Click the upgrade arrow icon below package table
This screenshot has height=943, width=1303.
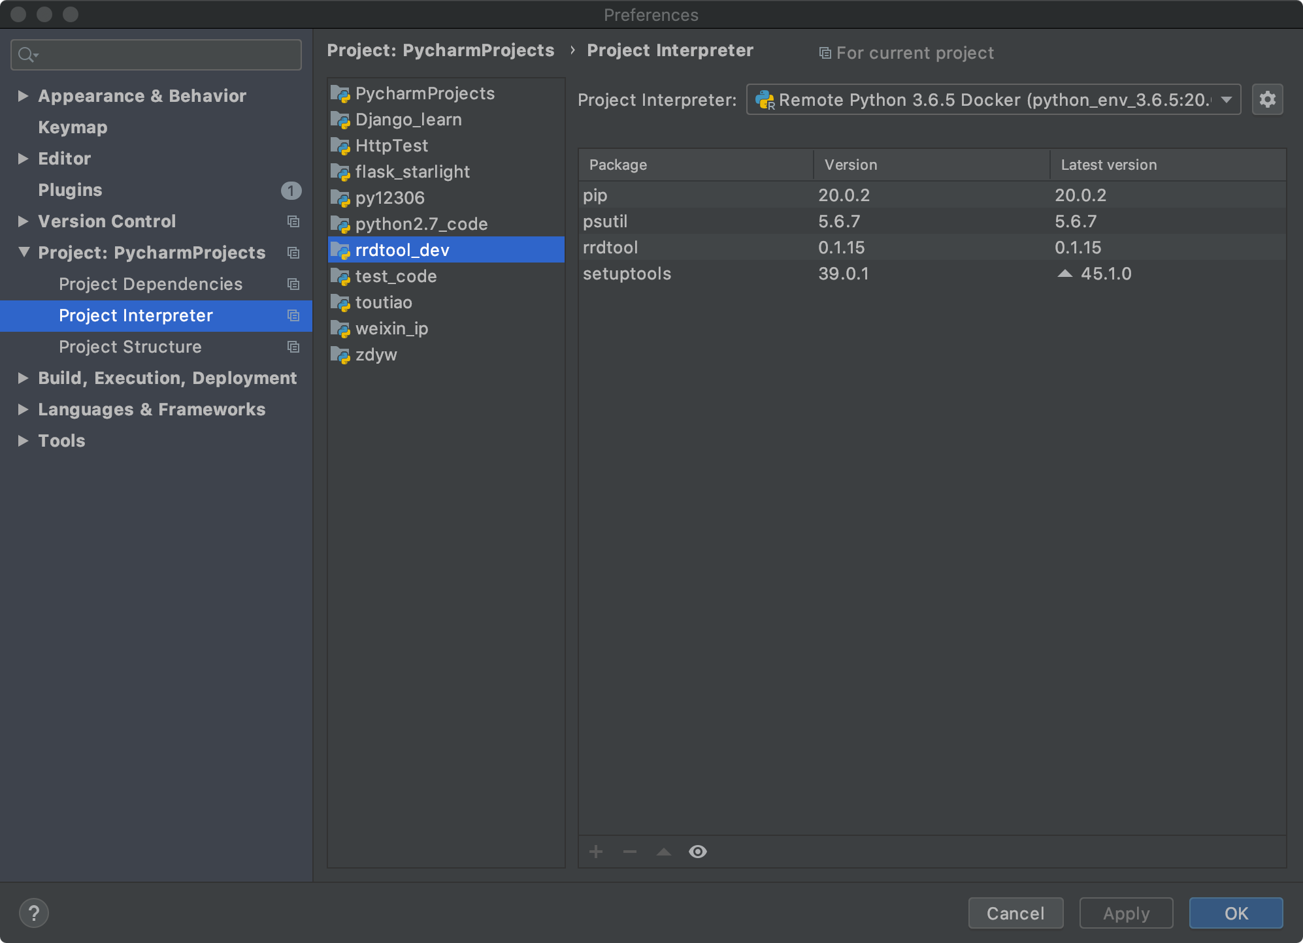[x=663, y=852]
